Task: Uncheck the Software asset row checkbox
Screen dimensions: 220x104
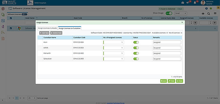Action: 11,28
